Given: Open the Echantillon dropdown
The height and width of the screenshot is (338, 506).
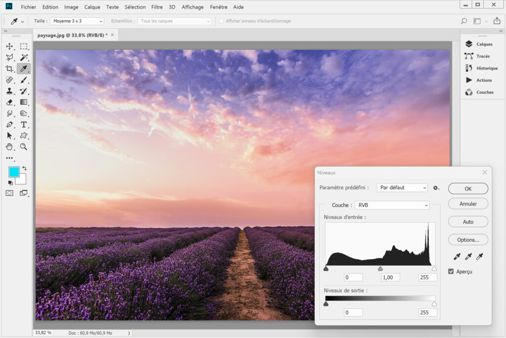Looking at the screenshot, I should 174,21.
